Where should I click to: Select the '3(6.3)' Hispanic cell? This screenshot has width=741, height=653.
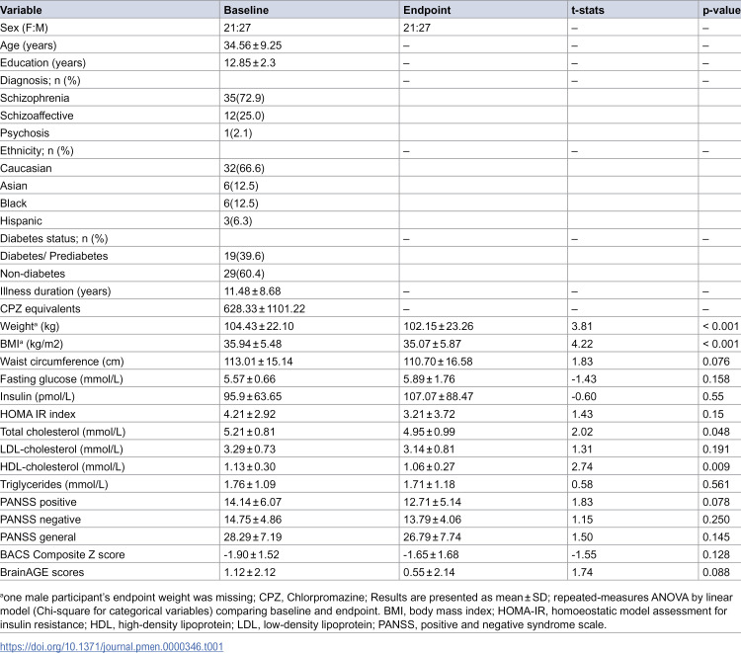238,220
